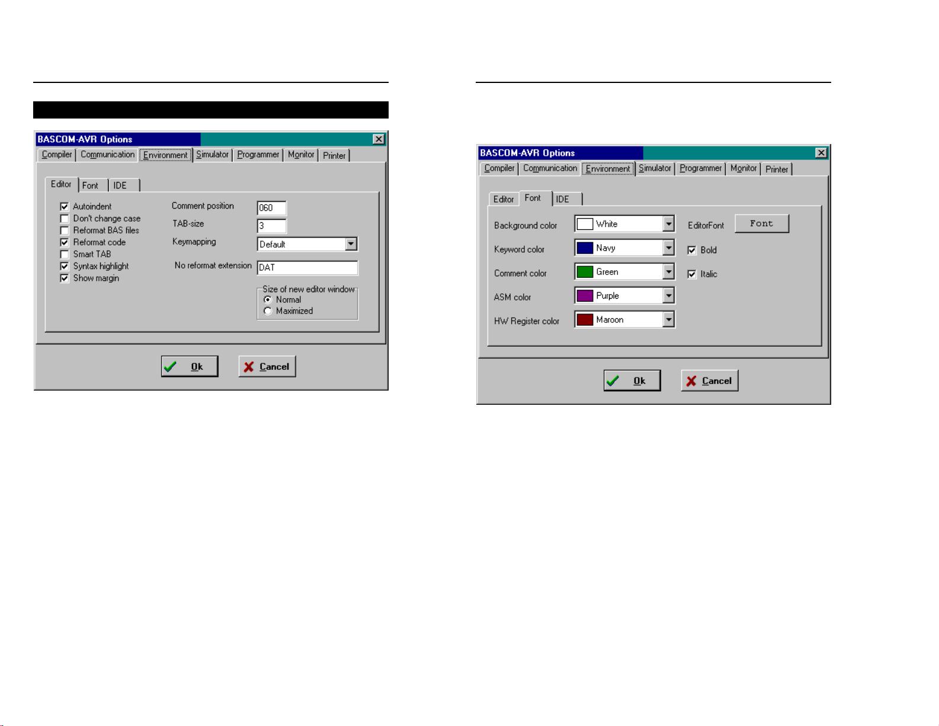The width and height of the screenshot is (939, 726).
Task: Click Green comment color swatch
Action: tap(585, 272)
